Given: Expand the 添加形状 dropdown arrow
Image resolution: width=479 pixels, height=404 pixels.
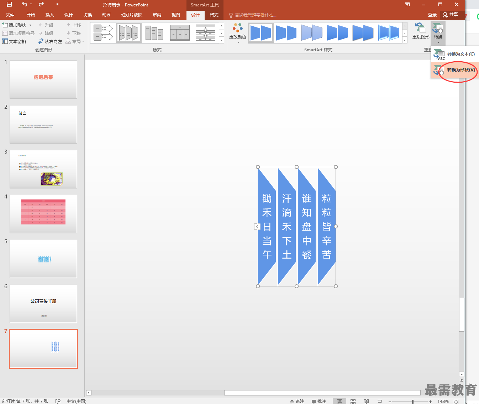Looking at the screenshot, I should [x=31, y=25].
